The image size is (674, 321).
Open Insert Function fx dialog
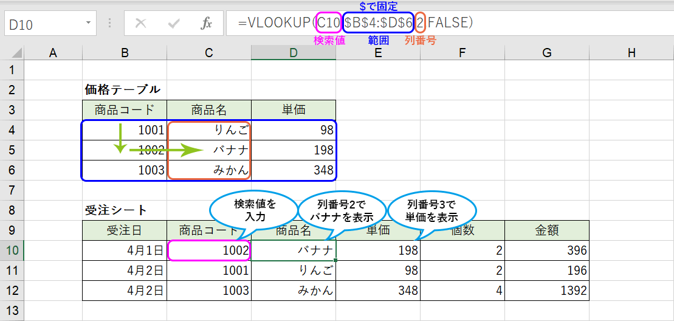206,23
